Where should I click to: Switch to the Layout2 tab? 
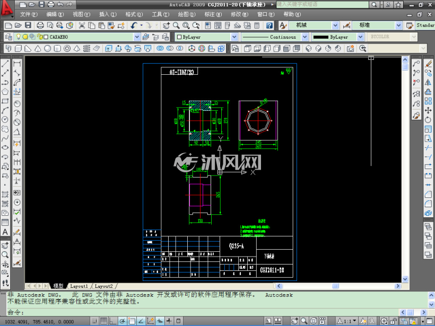[x=104, y=286]
